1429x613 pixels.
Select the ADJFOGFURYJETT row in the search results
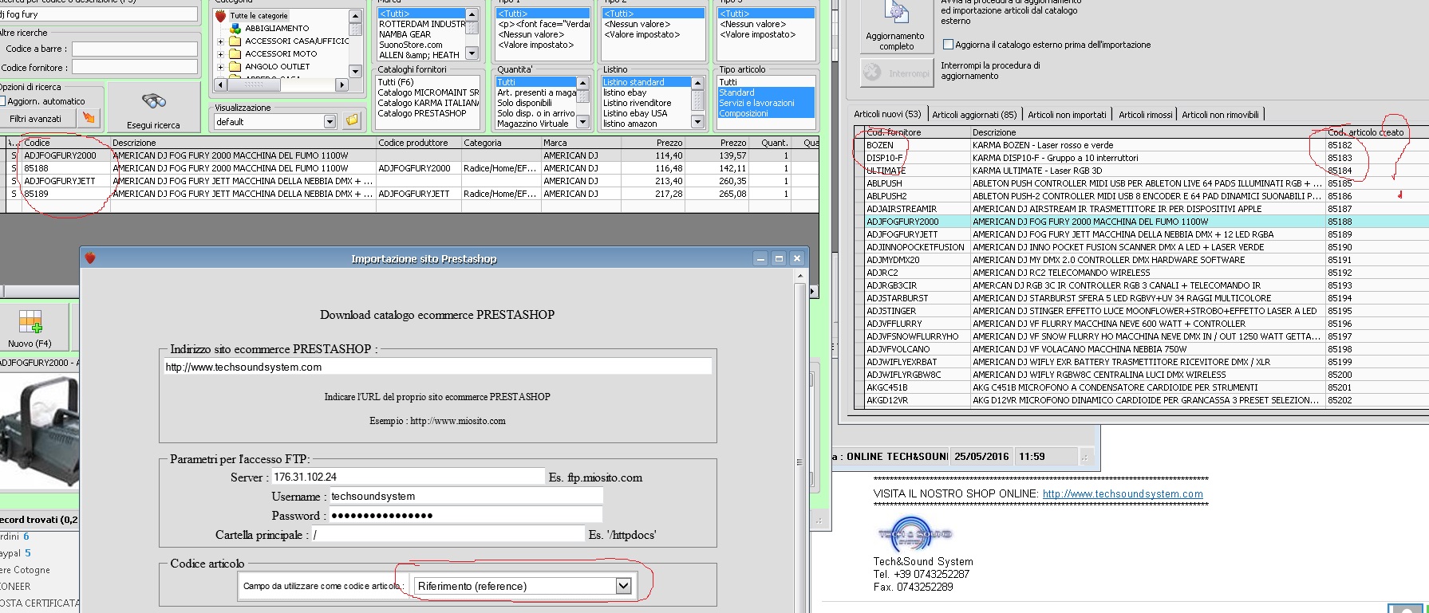point(414,181)
